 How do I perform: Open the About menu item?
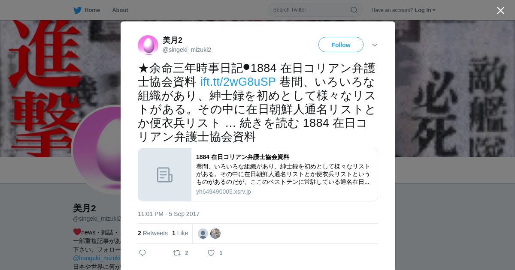point(120,10)
